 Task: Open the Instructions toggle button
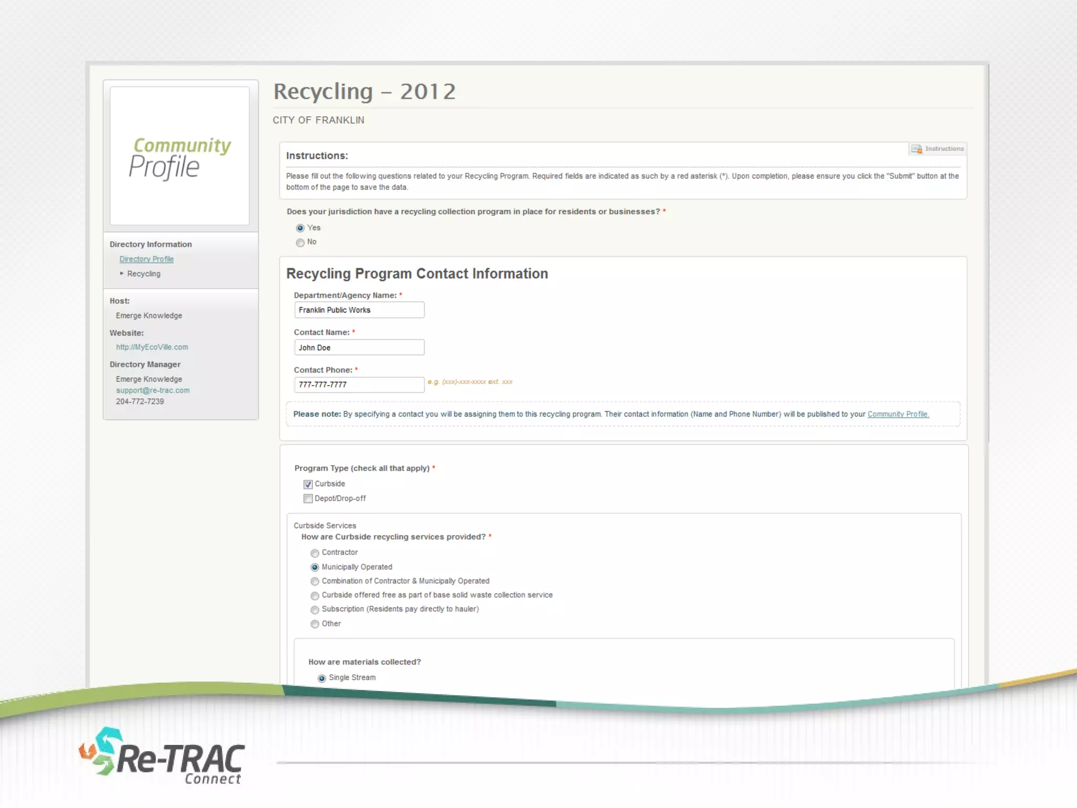pyautogui.click(x=938, y=149)
